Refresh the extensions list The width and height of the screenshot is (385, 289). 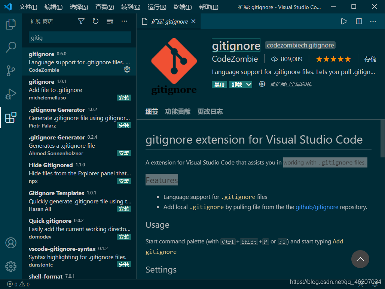pyautogui.click(x=95, y=21)
